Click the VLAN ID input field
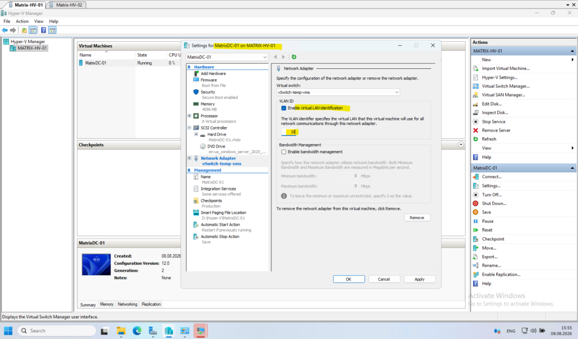Image resolution: width=578 pixels, height=339 pixels. pyautogui.click(x=290, y=132)
